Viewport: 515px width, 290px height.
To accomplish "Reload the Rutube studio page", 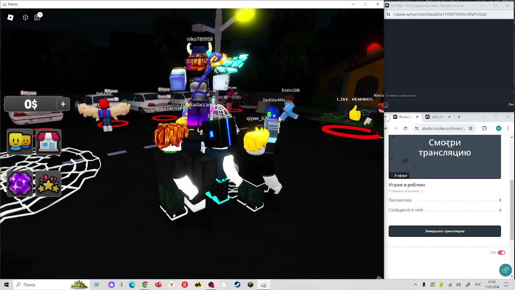I will point(405,128).
